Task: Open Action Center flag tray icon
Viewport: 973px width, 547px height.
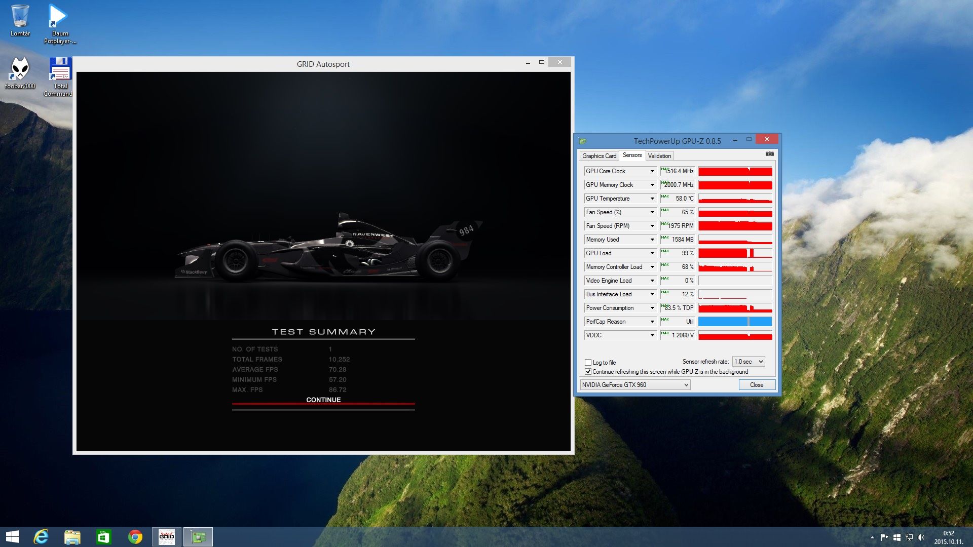Action: [x=884, y=537]
